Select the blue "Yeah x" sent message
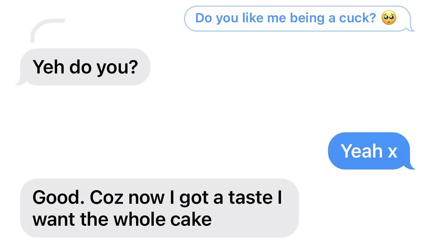Image resolution: width=430 pixels, height=238 pixels. [369, 151]
